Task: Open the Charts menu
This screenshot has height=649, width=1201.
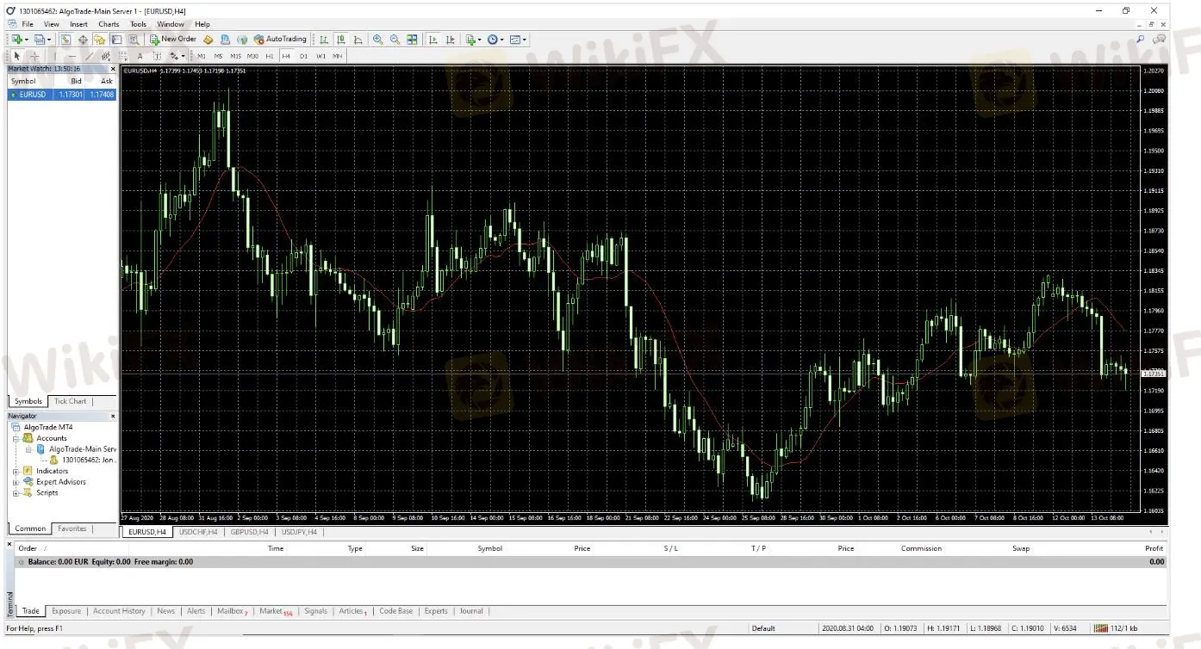Action: pyautogui.click(x=109, y=24)
